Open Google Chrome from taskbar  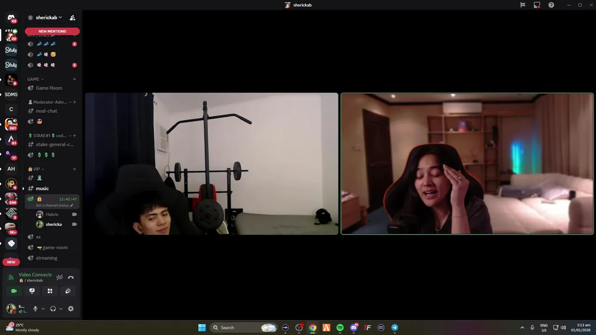(312, 328)
